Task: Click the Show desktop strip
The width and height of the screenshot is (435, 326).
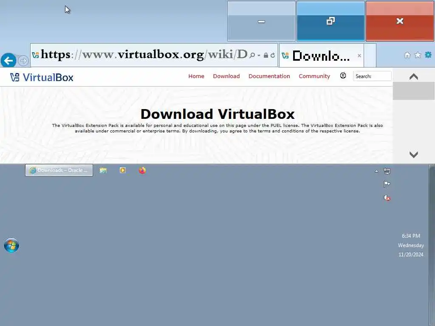Action: click(432, 245)
